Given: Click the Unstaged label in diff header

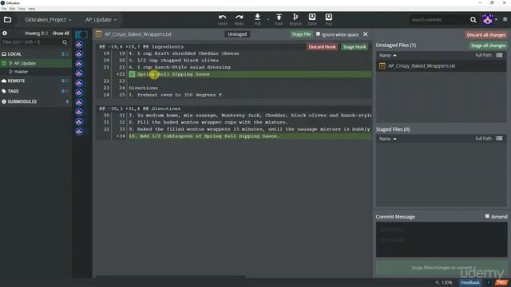Looking at the screenshot, I should coord(237,34).
